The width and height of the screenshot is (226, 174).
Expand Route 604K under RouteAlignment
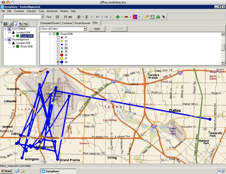pyautogui.click(x=13, y=47)
